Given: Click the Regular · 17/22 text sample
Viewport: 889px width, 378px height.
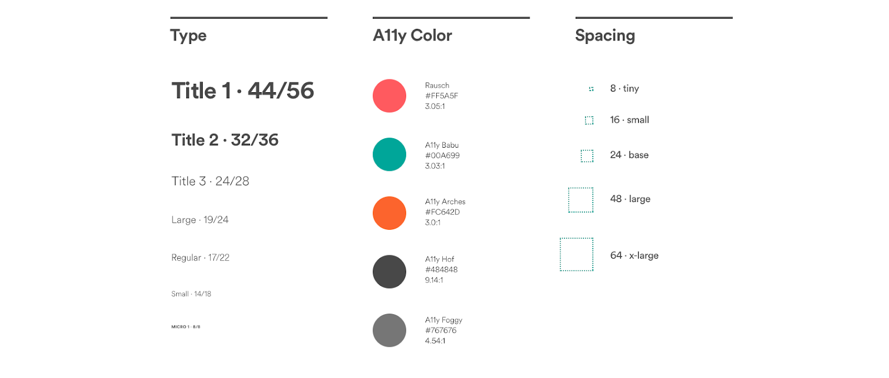Looking at the screenshot, I should click(200, 258).
